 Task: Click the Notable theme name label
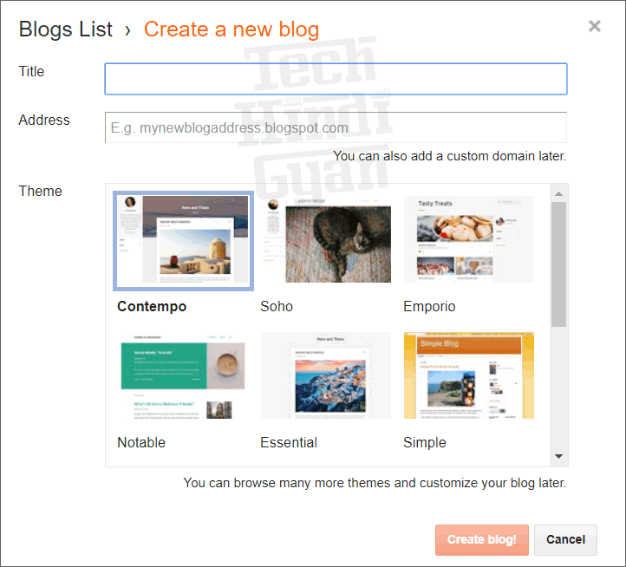click(x=141, y=442)
